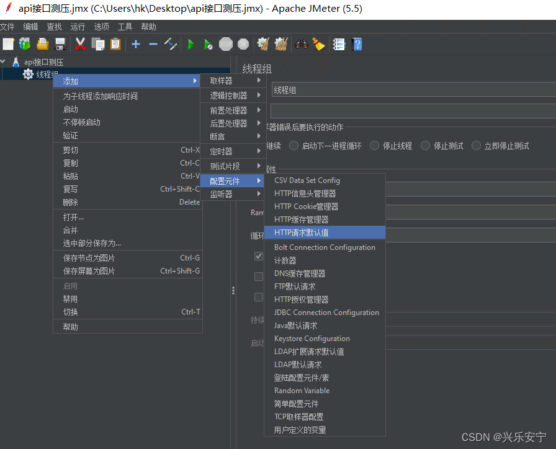Choose JDBC Connection Configuration

click(x=325, y=313)
